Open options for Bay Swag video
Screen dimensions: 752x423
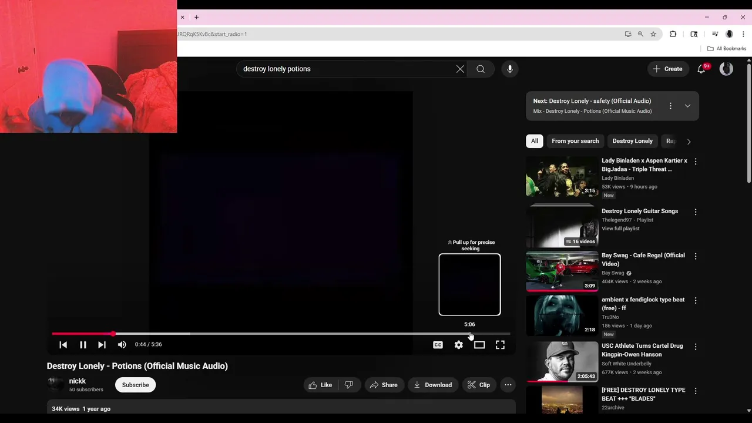(x=696, y=256)
